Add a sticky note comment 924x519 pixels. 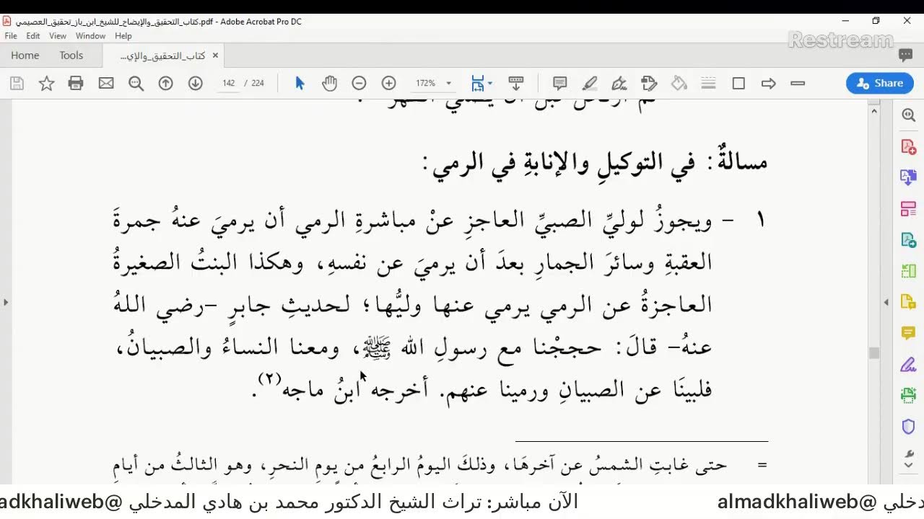559,84
